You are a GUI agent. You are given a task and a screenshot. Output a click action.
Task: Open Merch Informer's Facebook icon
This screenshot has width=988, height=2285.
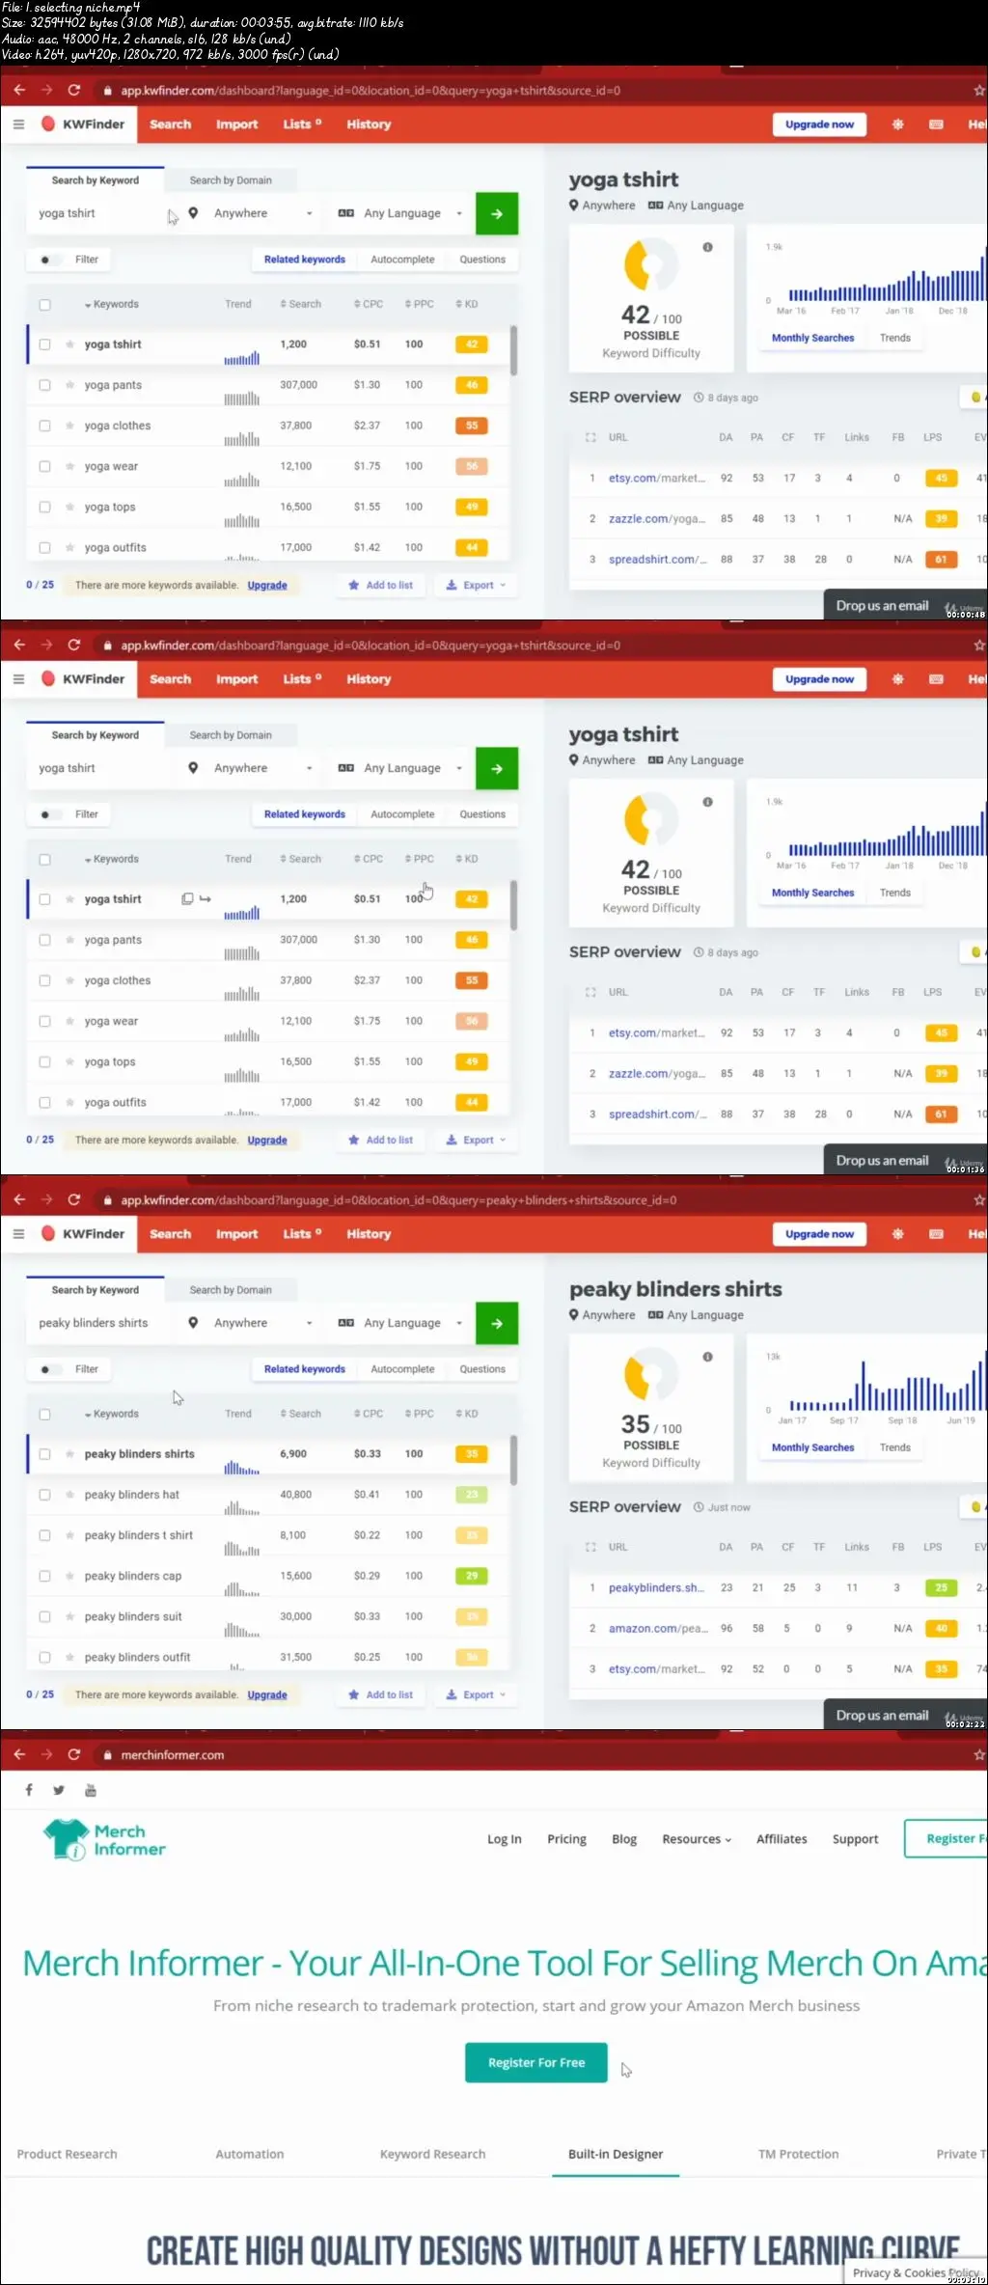29,1790
